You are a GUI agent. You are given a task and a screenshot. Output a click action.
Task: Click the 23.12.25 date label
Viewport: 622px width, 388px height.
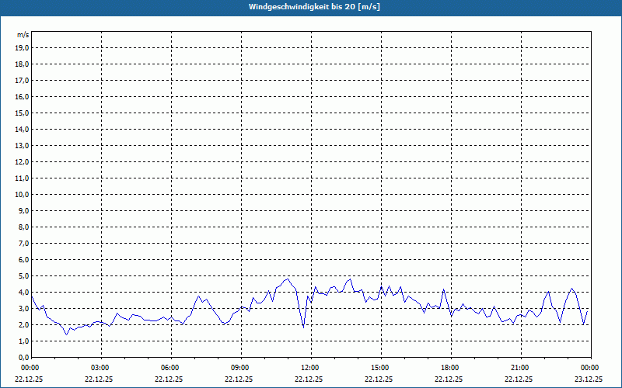(589, 379)
